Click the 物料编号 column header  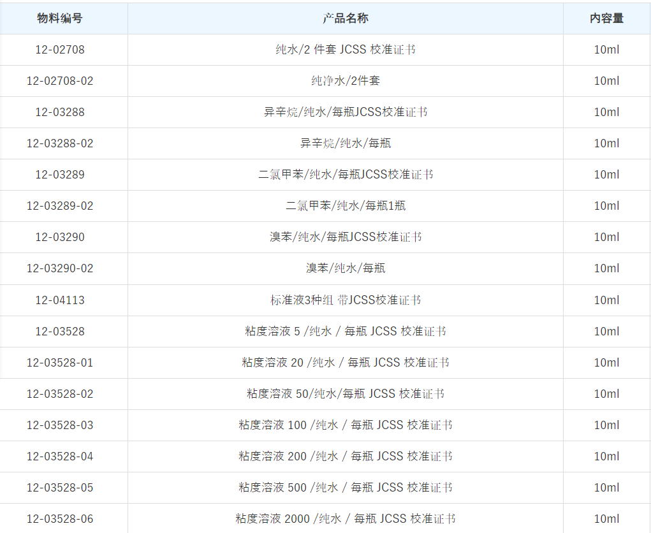click(60, 18)
